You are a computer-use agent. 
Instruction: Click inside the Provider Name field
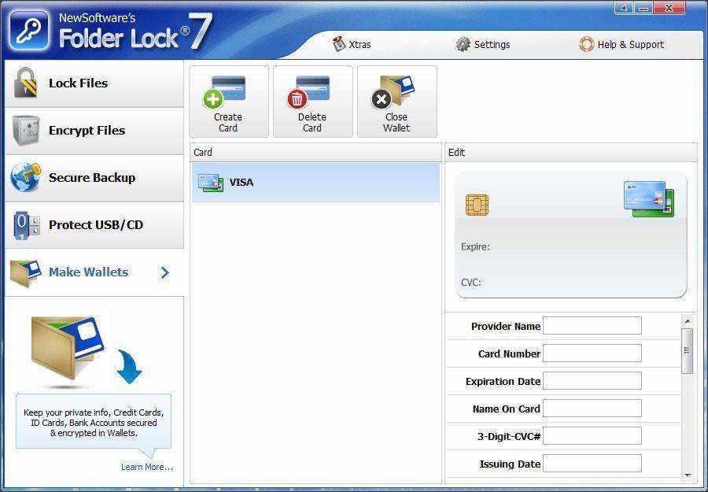[x=592, y=325]
